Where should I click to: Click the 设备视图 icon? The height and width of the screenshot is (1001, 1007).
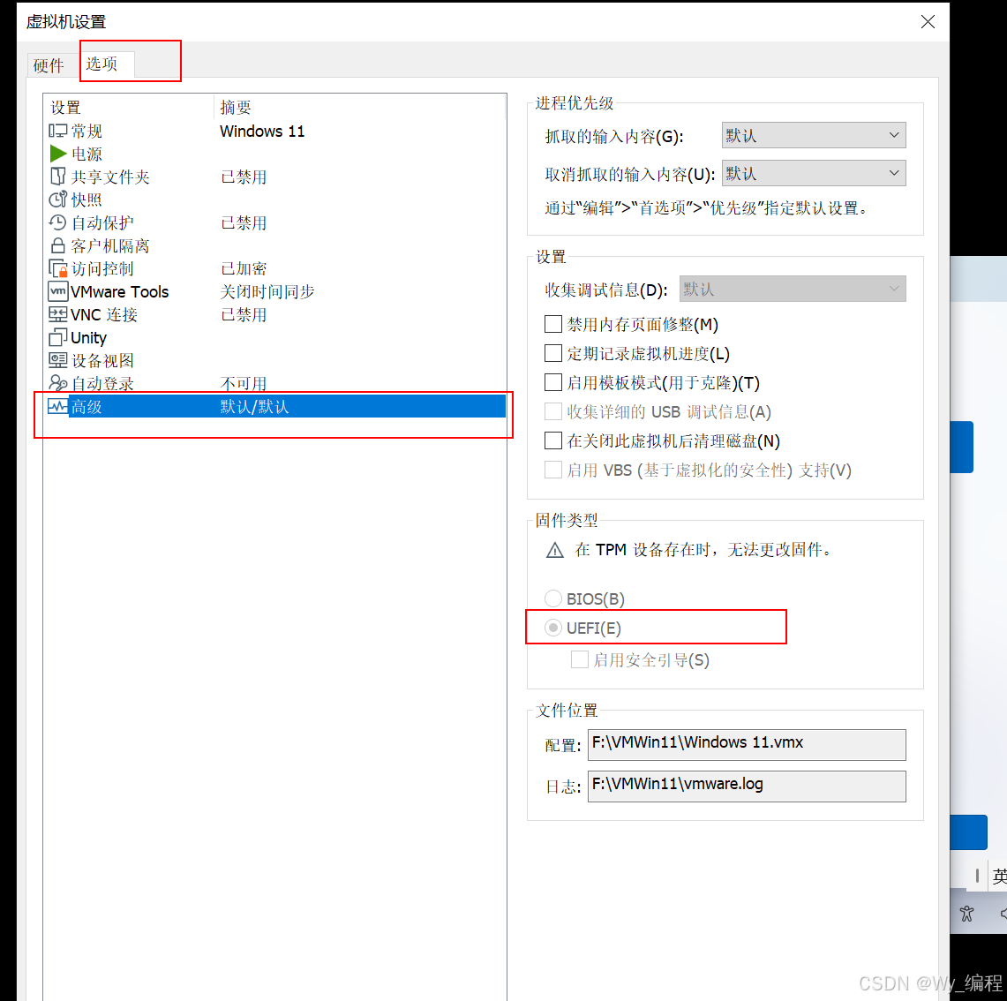[x=57, y=360]
